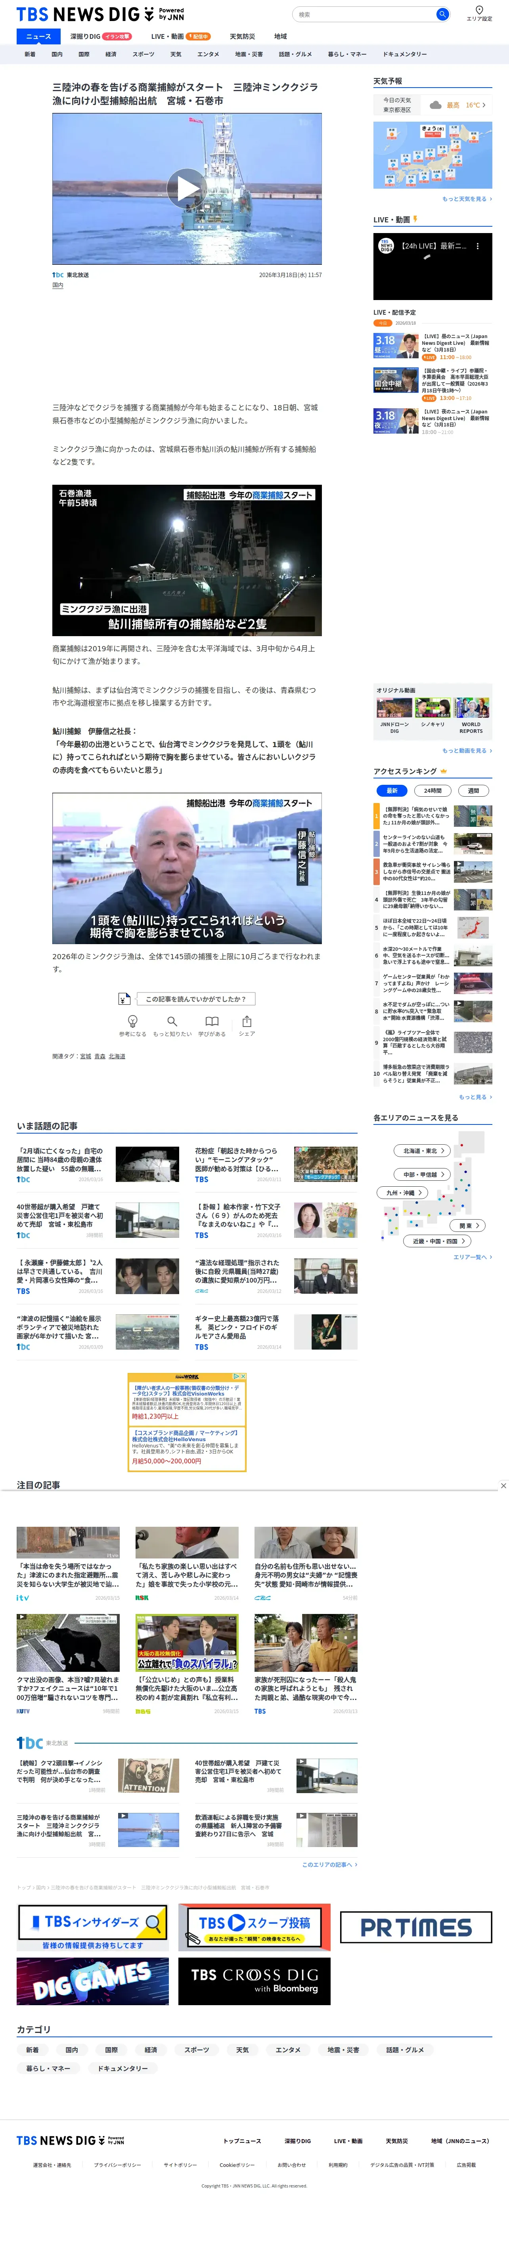Click the 宮城 related tag
The image size is (509, 2241).
[x=85, y=1056]
